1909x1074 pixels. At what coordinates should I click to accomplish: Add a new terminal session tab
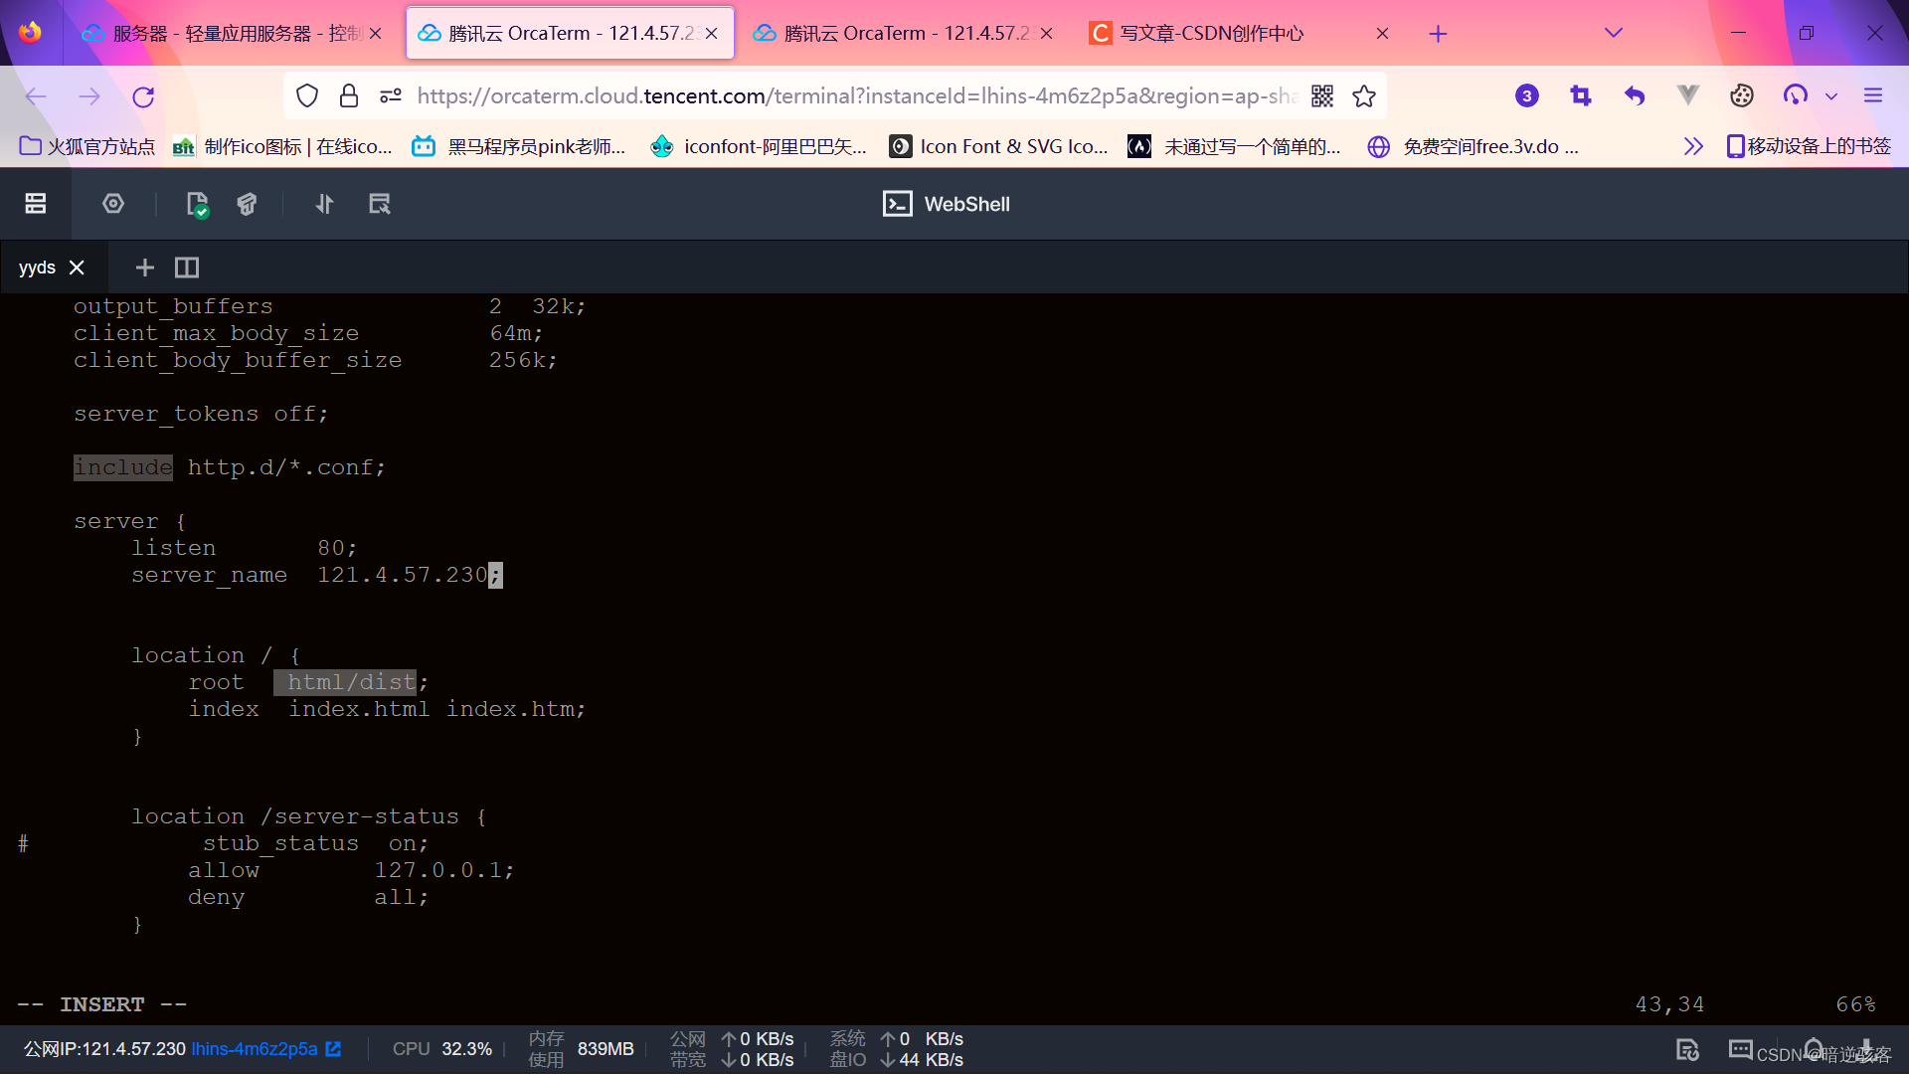(144, 268)
